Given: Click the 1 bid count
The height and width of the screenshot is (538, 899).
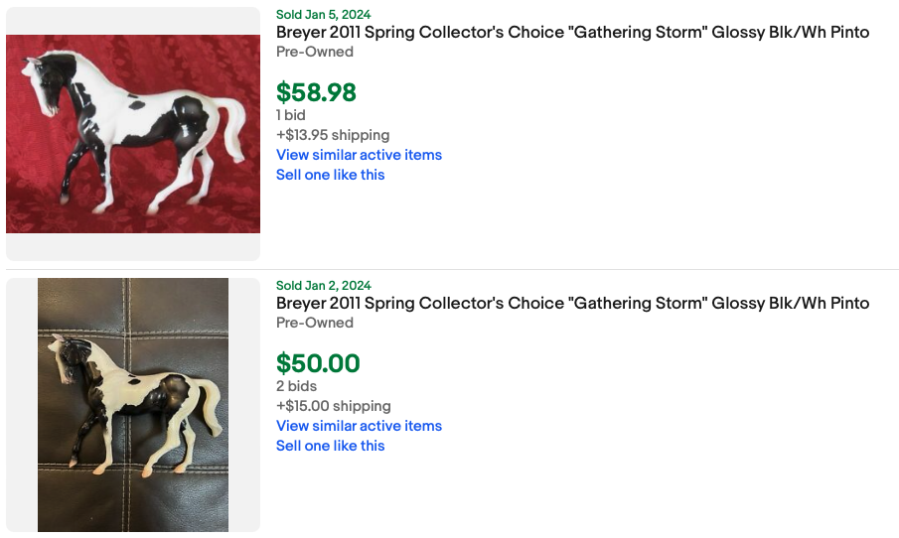Looking at the screenshot, I should pyautogui.click(x=291, y=115).
